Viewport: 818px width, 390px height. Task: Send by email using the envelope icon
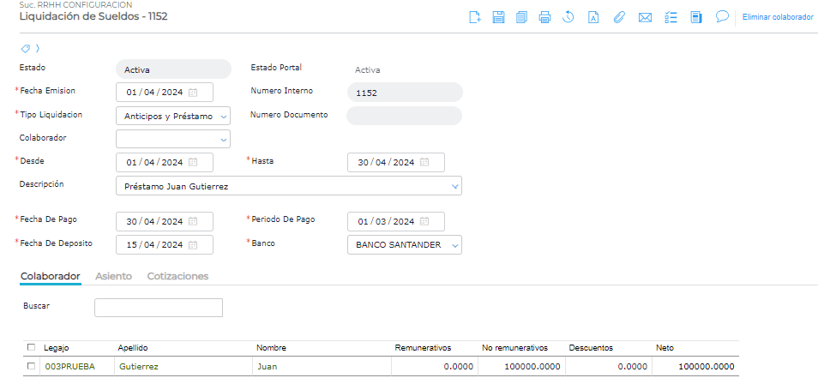(x=645, y=17)
